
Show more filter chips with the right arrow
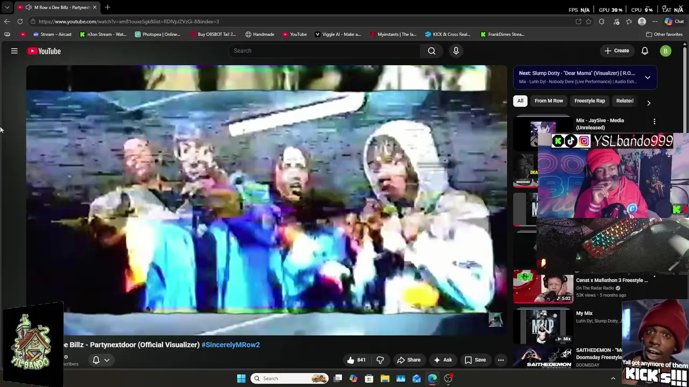[649, 103]
